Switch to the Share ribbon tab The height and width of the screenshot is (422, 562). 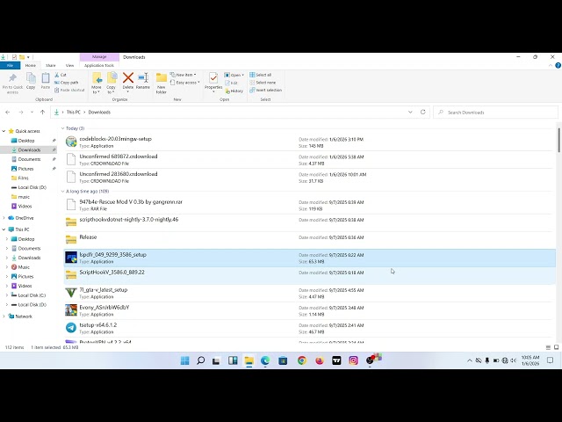[x=51, y=65]
